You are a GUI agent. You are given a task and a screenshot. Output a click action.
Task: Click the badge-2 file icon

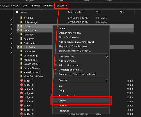[x=22, y=85]
